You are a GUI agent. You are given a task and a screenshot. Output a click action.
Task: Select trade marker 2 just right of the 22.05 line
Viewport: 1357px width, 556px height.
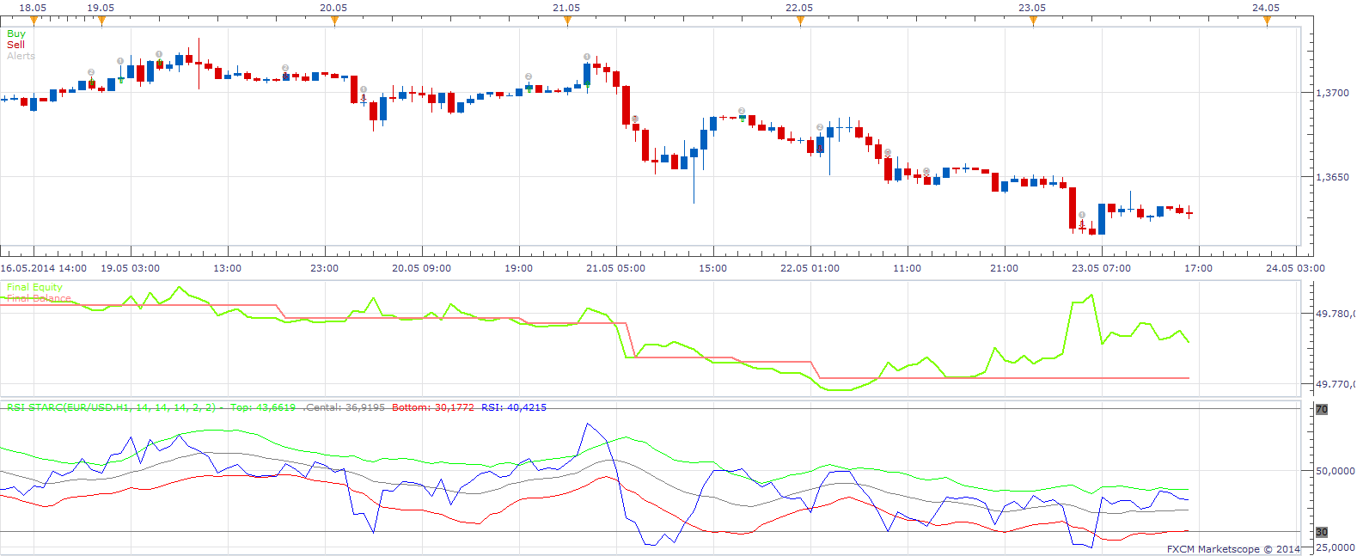(820, 127)
